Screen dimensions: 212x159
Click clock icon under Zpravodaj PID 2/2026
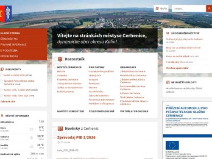tap(59, 142)
